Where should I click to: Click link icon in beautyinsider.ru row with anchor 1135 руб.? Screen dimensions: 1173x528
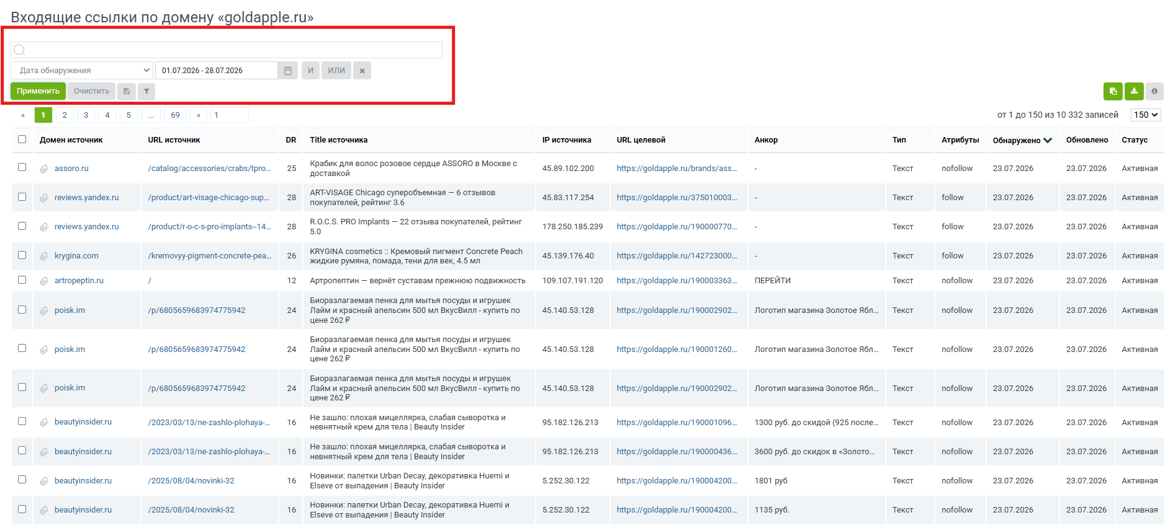coord(44,510)
